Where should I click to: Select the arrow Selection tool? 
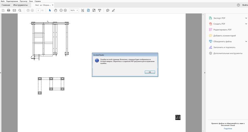click(x=50, y=10)
